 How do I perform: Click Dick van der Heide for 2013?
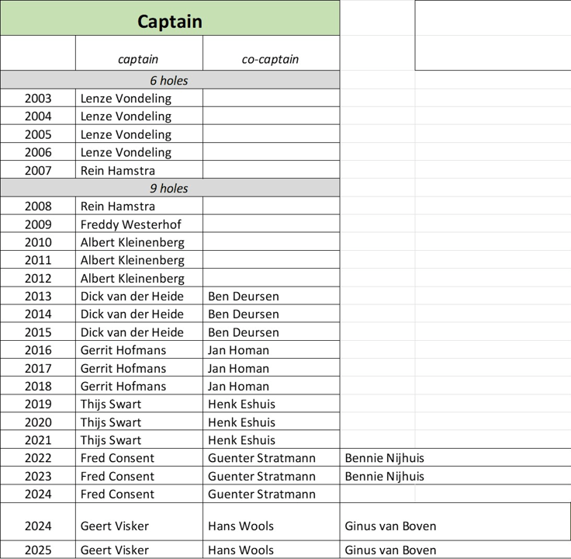[x=132, y=296]
